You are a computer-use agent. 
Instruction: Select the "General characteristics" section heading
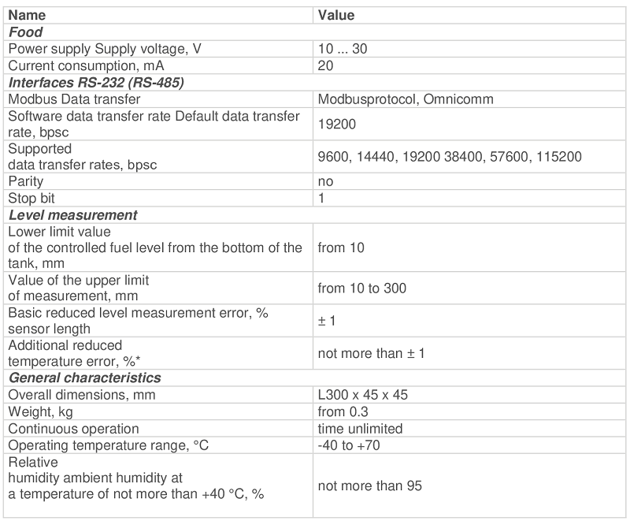pyautogui.click(x=84, y=378)
